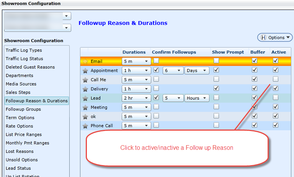Viewport: 294px width, 177px height.
Task: Open the Durations dropdown for Appointment
Action: tap(136, 70)
